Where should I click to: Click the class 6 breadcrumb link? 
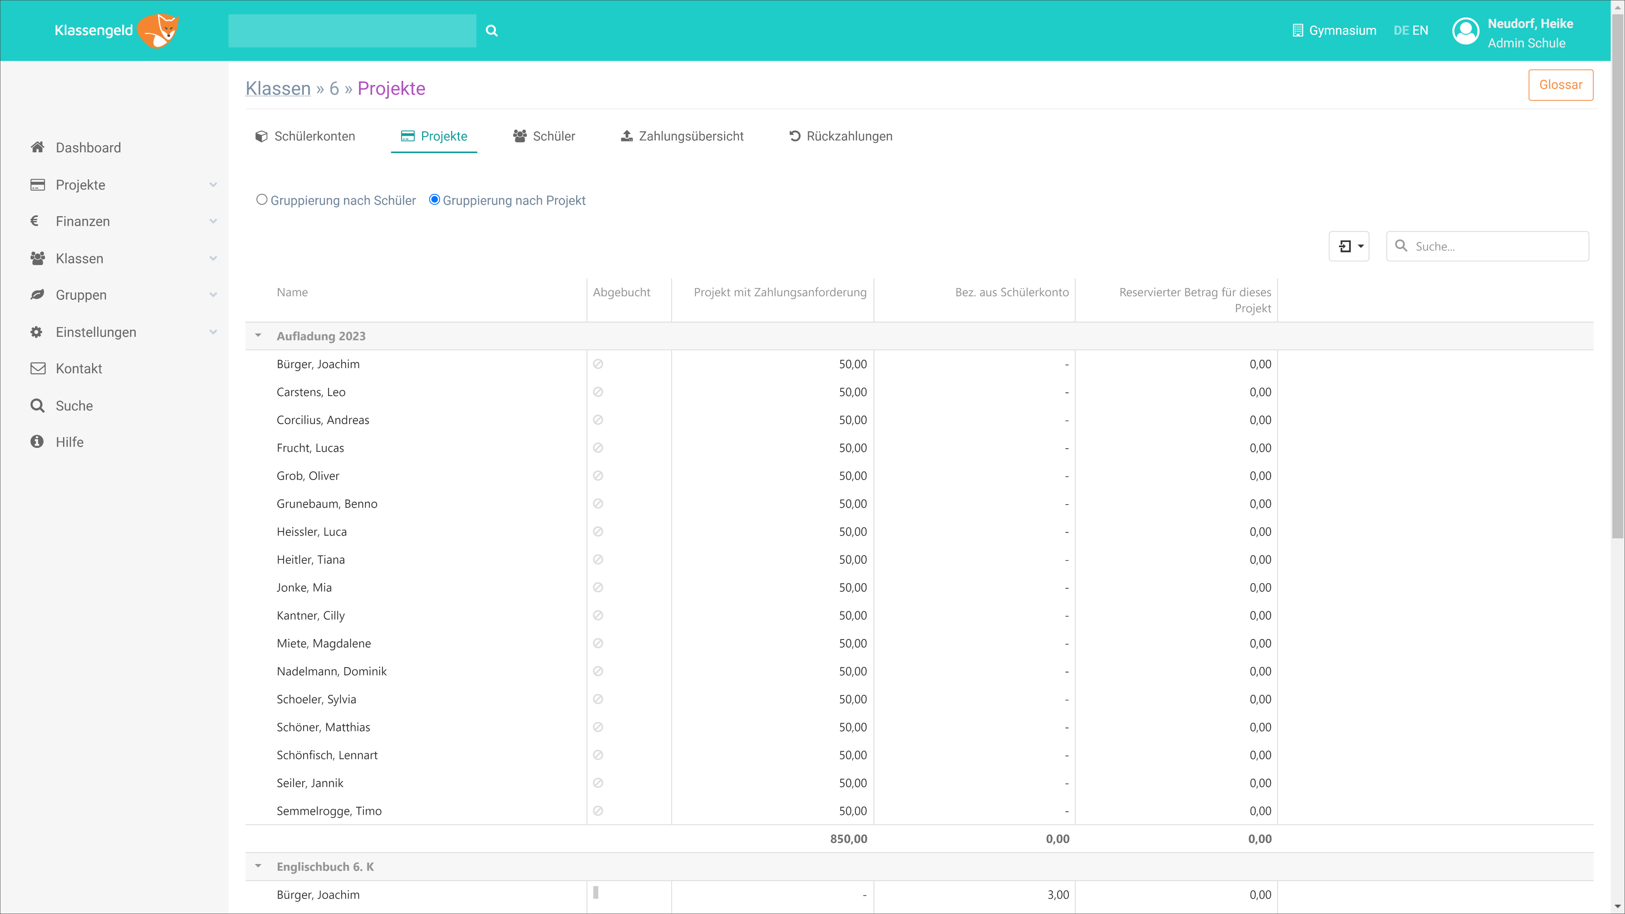click(334, 88)
